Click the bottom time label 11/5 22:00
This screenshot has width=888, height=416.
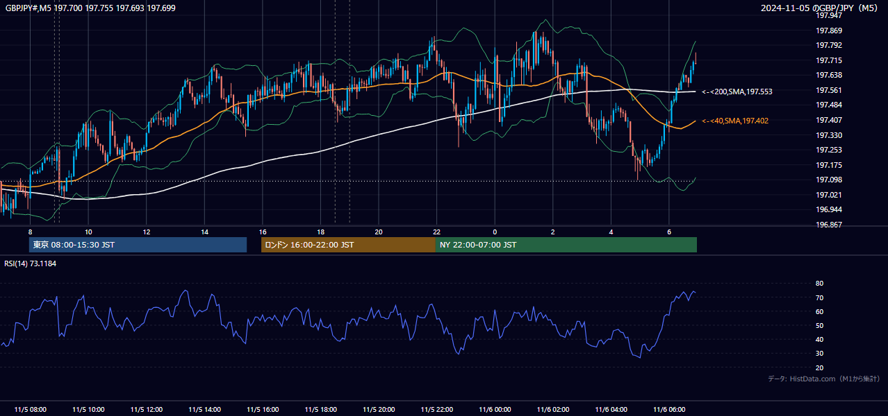436,409
